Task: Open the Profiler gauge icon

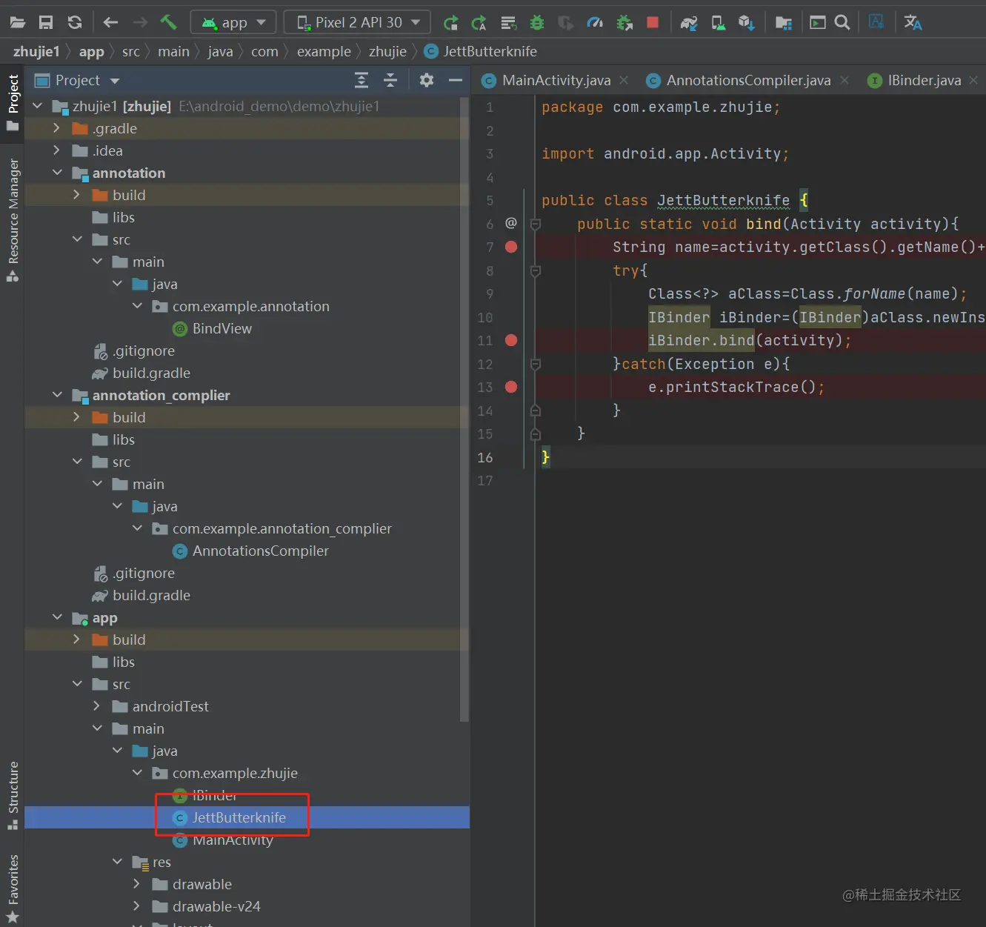Action: 595,23
